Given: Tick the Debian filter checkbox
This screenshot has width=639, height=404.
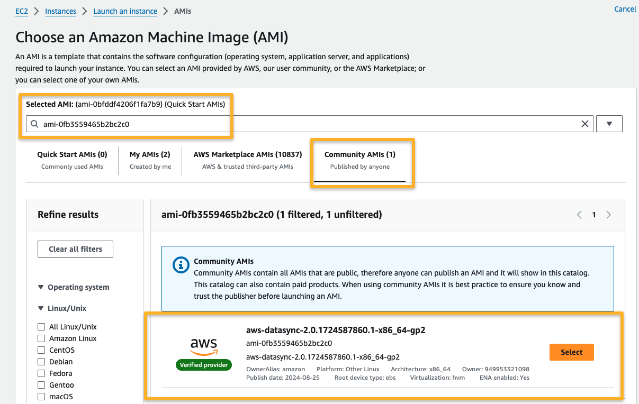Looking at the screenshot, I should 41,362.
